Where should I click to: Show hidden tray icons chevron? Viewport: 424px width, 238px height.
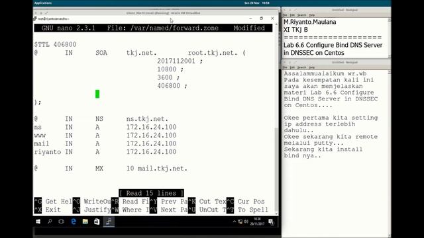tap(235, 221)
